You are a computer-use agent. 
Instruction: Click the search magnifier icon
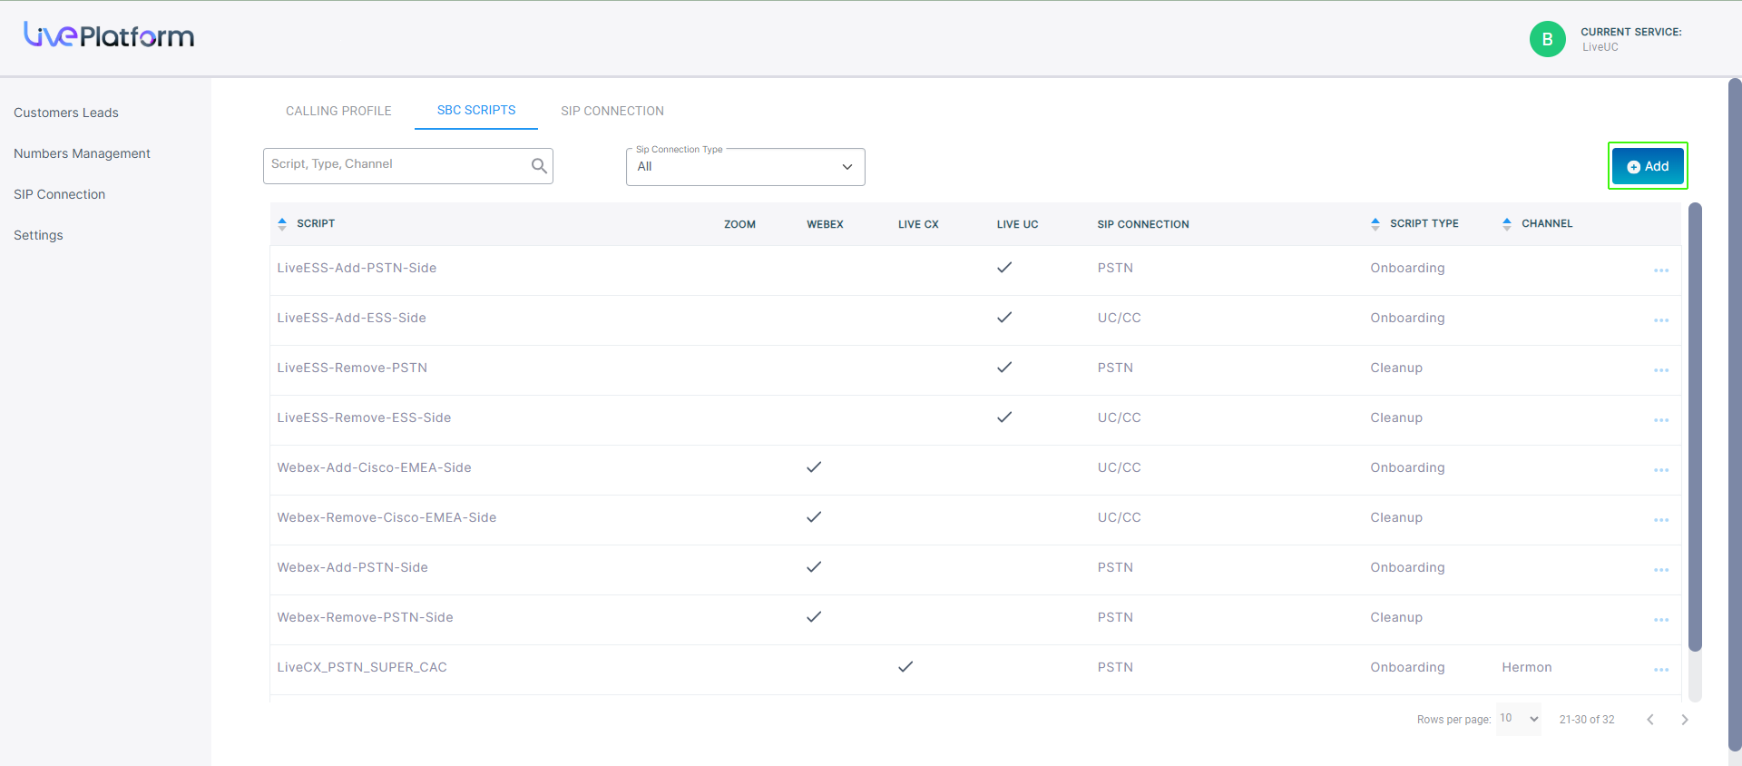[x=539, y=165]
